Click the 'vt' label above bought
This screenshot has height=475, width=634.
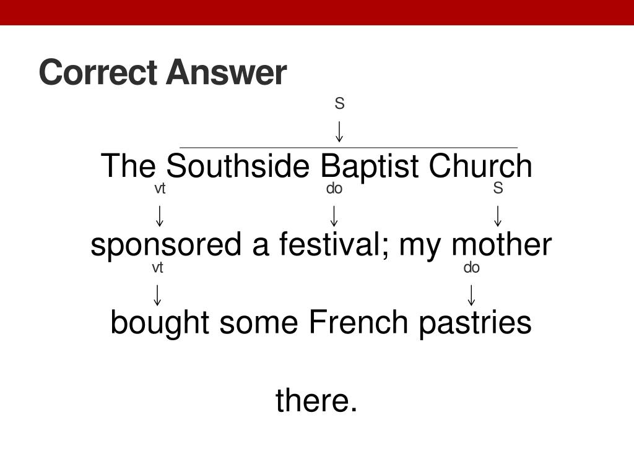[x=157, y=267]
